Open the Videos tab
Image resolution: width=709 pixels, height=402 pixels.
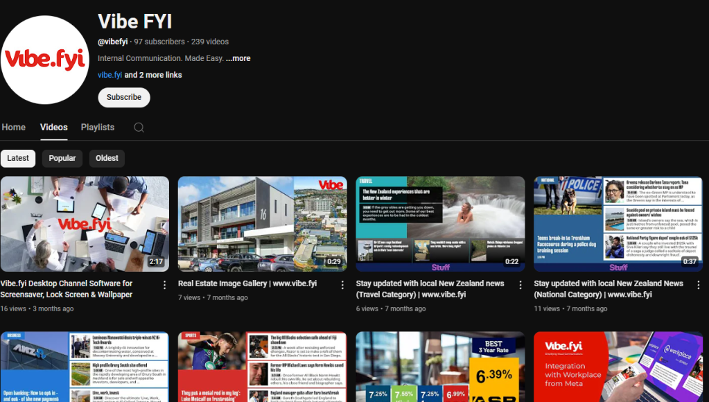[54, 128]
